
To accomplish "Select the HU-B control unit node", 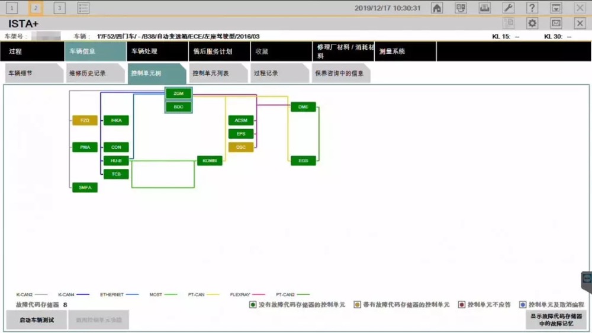I will click(116, 161).
